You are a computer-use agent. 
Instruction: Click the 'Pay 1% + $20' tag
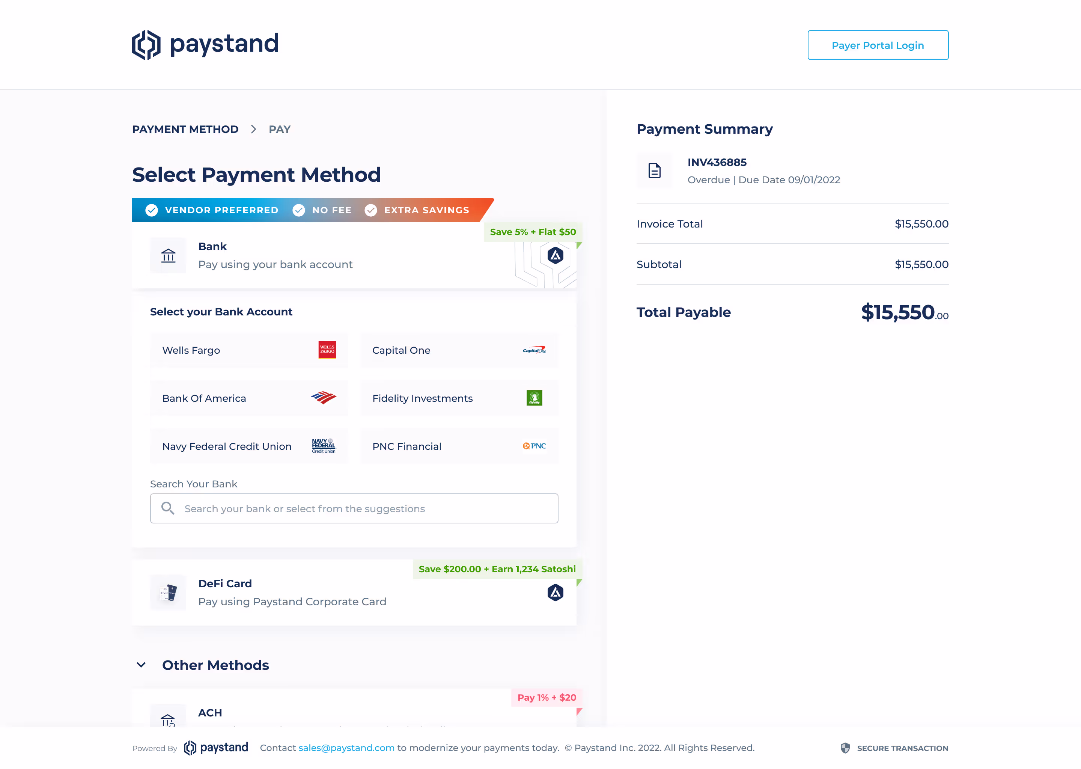click(547, 698)
